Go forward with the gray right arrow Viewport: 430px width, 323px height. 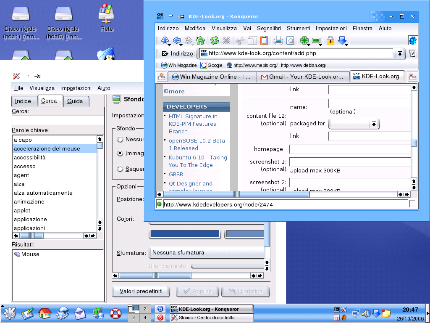(x=189, y=40)
